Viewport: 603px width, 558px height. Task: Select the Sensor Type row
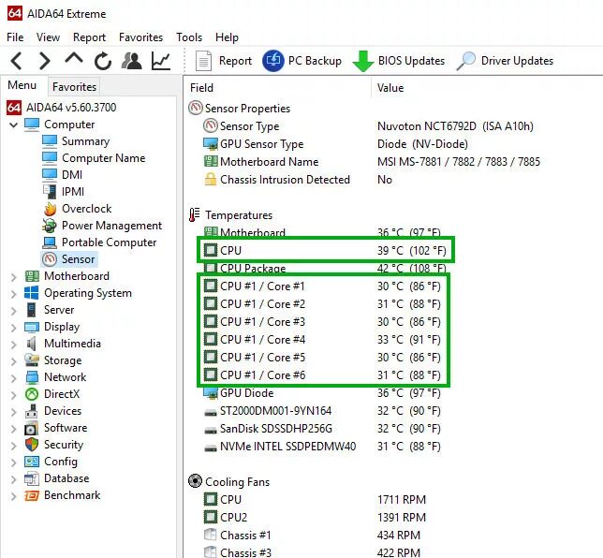tap(368, 126)
